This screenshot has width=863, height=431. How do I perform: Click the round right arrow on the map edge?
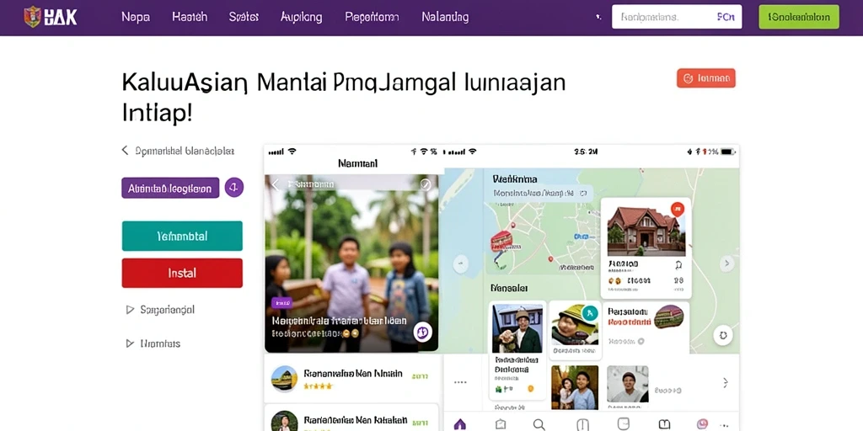coord(726,263)
